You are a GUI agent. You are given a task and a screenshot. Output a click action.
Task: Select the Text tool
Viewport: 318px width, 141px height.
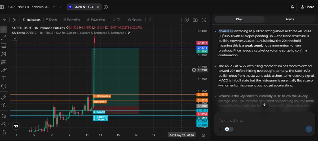click(x=4, y=78)
